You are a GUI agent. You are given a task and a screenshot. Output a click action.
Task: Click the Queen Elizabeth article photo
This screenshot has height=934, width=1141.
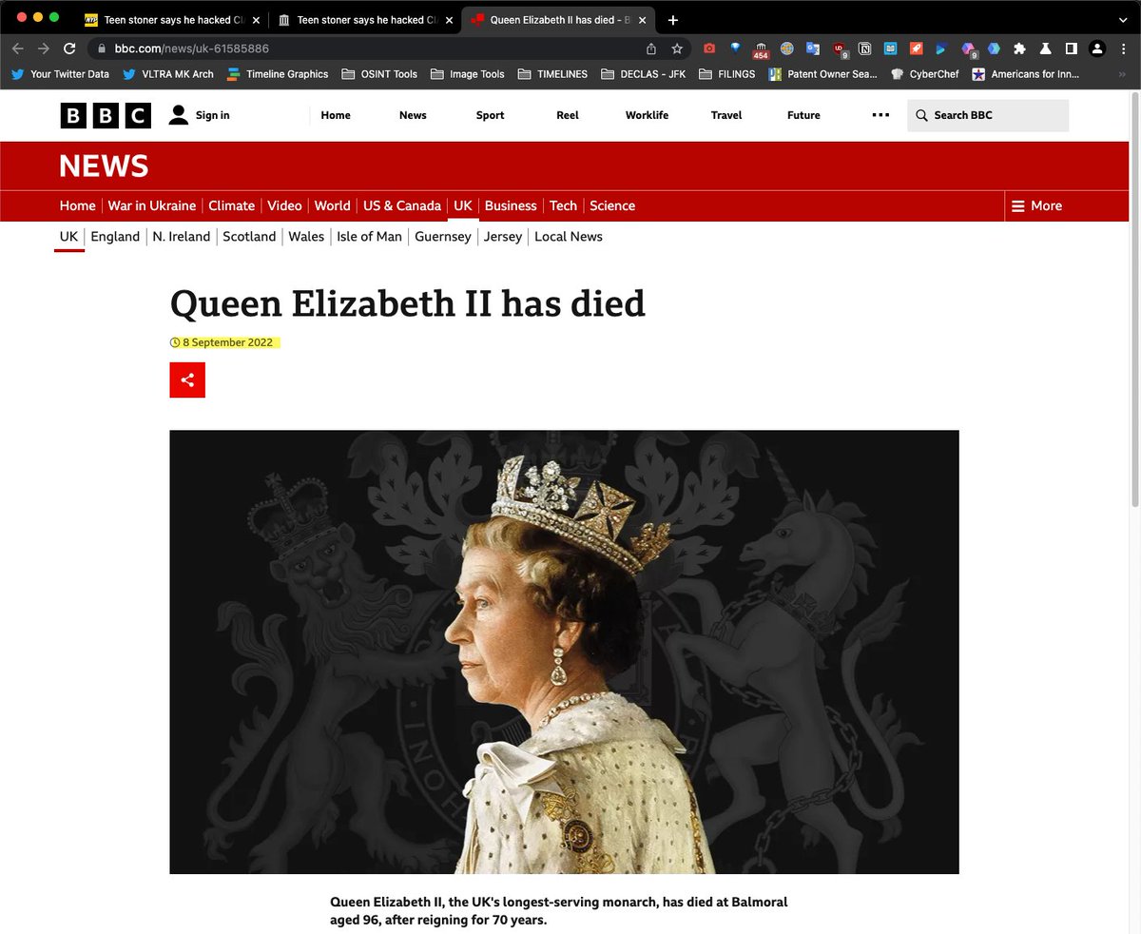click(564, 652)
